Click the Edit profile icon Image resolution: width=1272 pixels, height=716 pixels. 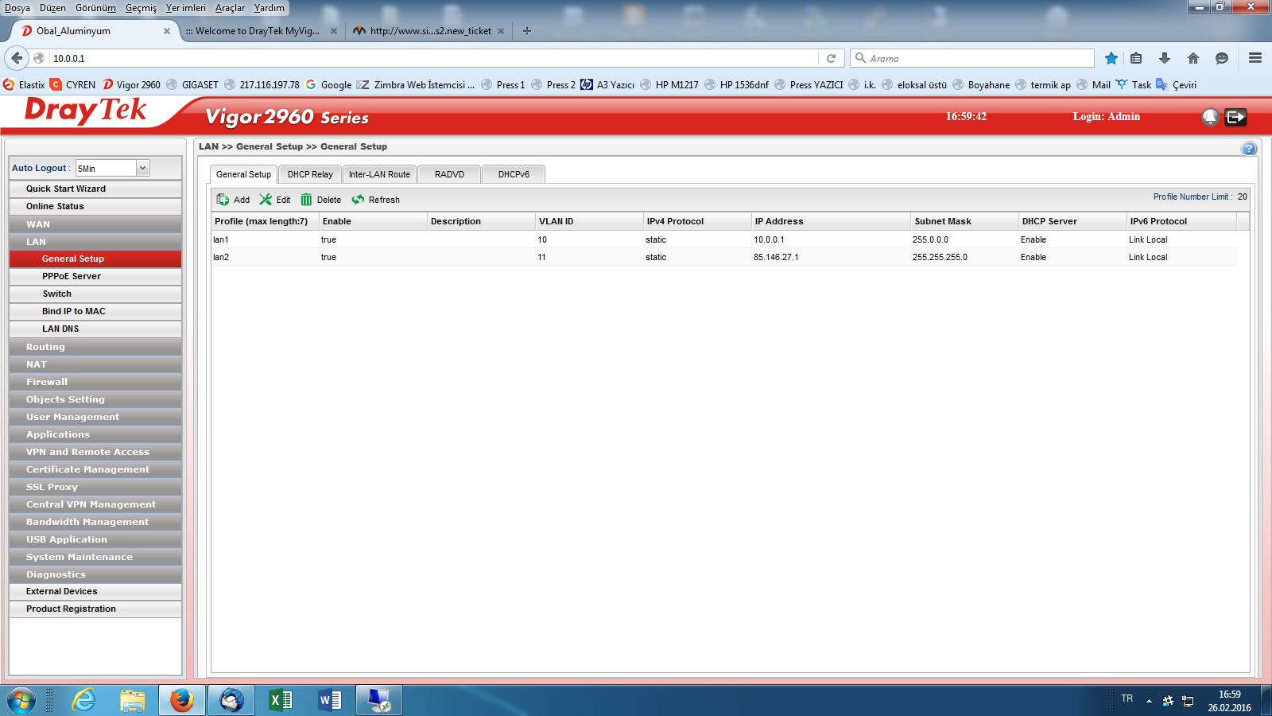(x=266, y=200)
